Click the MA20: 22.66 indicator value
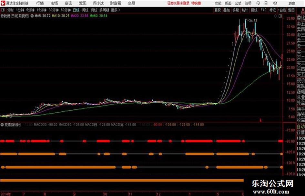Image resolution: width=305 pixels, height=196 pixels. click(79, 16)
